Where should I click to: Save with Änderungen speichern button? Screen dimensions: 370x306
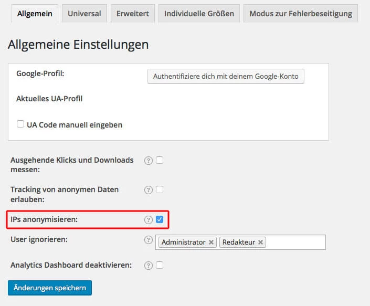(50, 288)
